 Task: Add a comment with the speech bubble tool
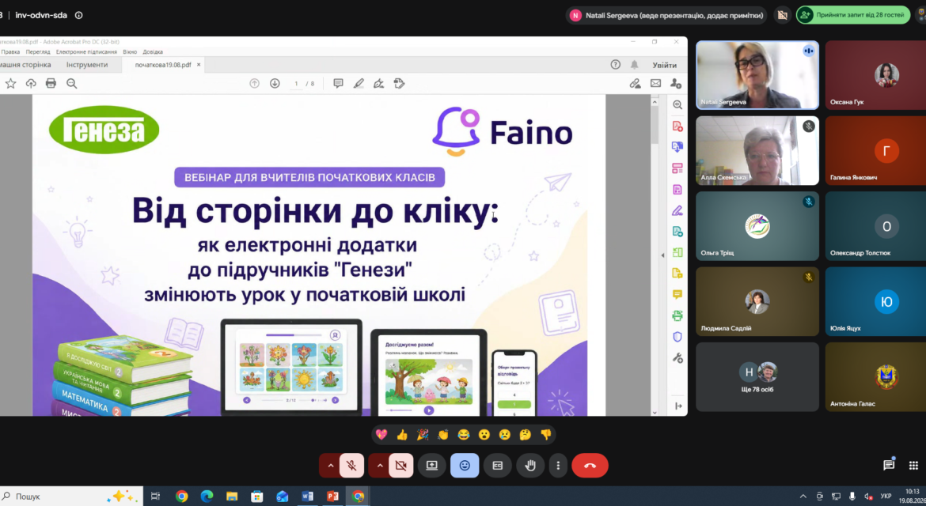[338, 84]
